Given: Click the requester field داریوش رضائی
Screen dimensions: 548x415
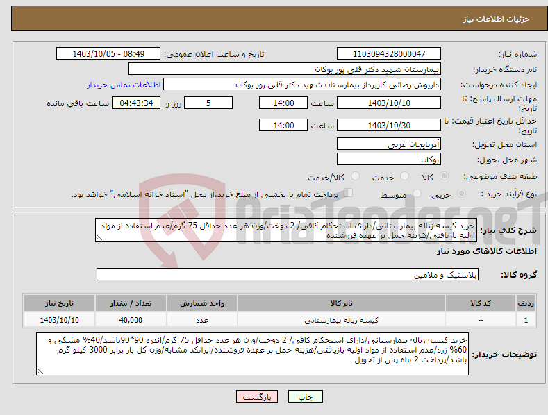Looking at the screenshot, I should pyautogui.click(x=302, y=85).
